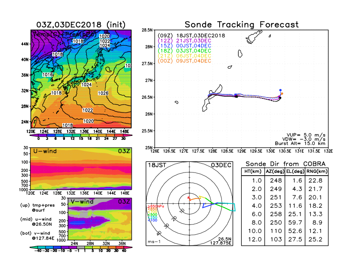The height and width of the screenshot is (270, 350).
Task: Click the center of the polar hodograph
Action: pos(190,203)
